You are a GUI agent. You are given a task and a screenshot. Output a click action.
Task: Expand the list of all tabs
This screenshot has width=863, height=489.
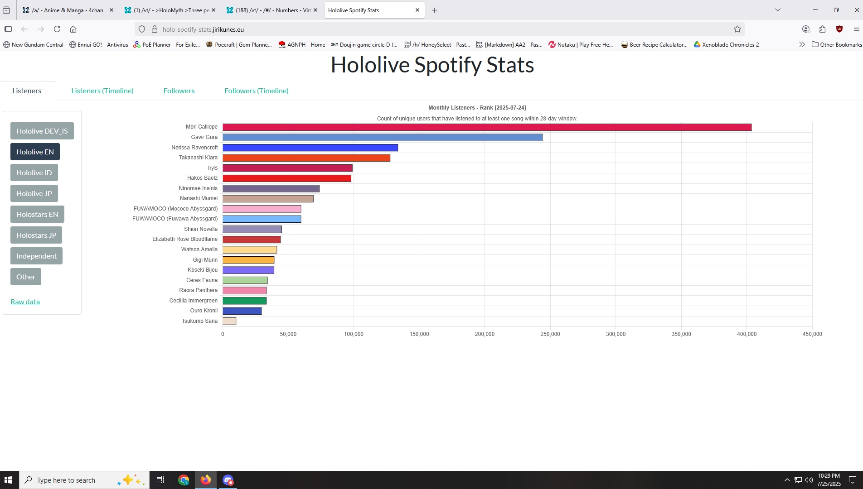tap(777, 10)
